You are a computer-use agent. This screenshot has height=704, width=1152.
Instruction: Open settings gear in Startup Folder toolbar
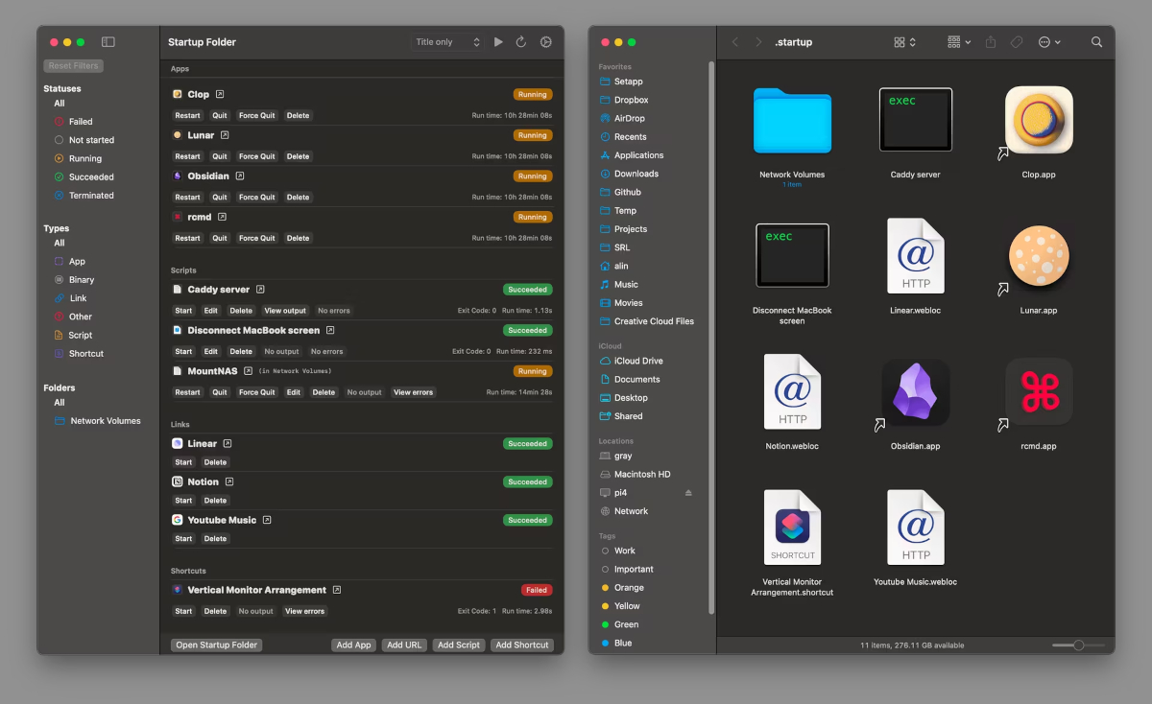click(x=546, y=42)
